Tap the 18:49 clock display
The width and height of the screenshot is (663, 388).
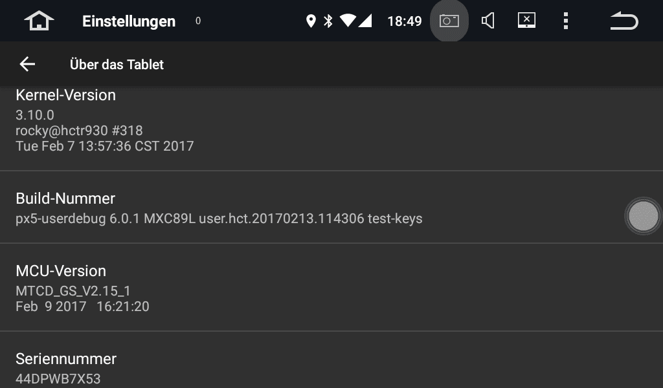tap(405, 21)
